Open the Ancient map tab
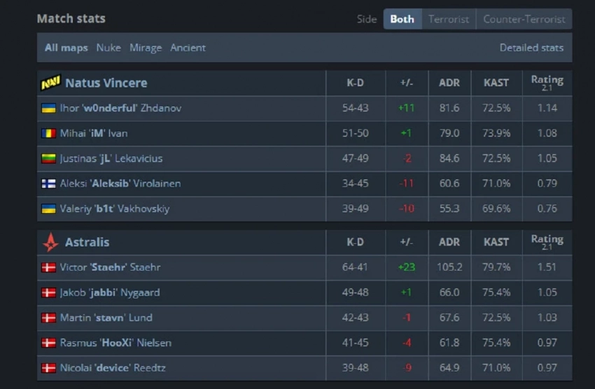The height and width of the screenshot is (389, 595). (x=188, y=48)
